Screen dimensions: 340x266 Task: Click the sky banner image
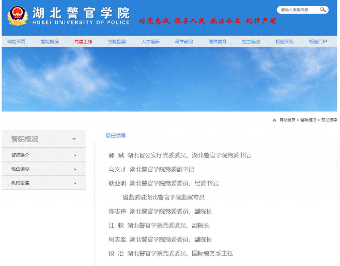[169, 79]
